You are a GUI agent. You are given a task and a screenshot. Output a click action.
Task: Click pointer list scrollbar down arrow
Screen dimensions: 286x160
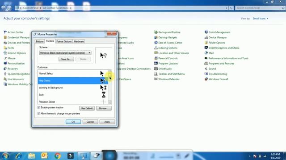[110, 102]
